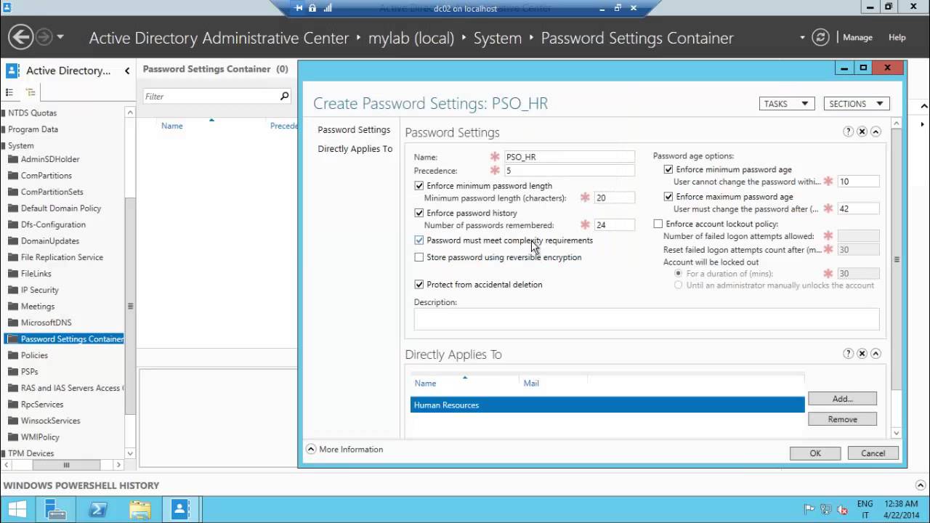The height and width of the screenshot is (523, 930).
Task: Click the back navigation arrow
Action: tap(21, 37)
